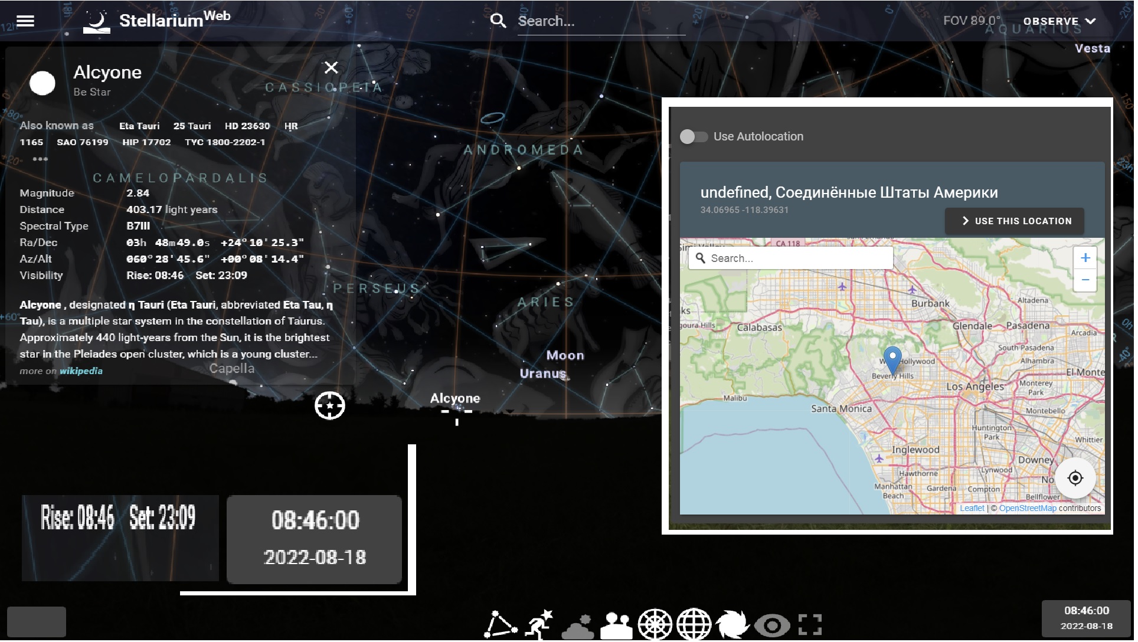Click the top search magnifier icon
The height and width of the screenshot is (642, 1138).
click(x=498, y=21)
